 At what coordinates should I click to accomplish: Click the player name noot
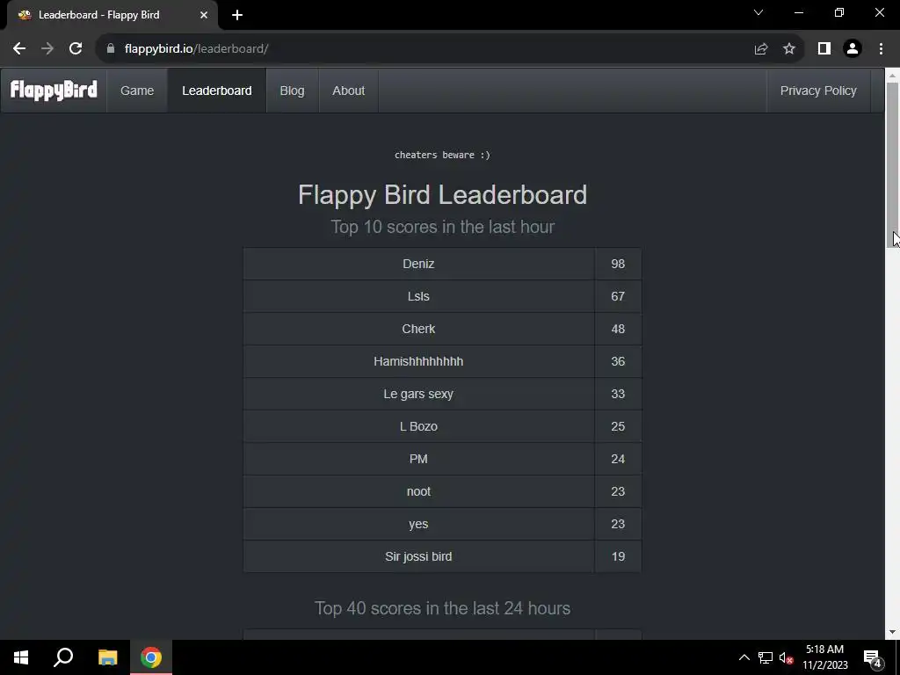[418, 492]
